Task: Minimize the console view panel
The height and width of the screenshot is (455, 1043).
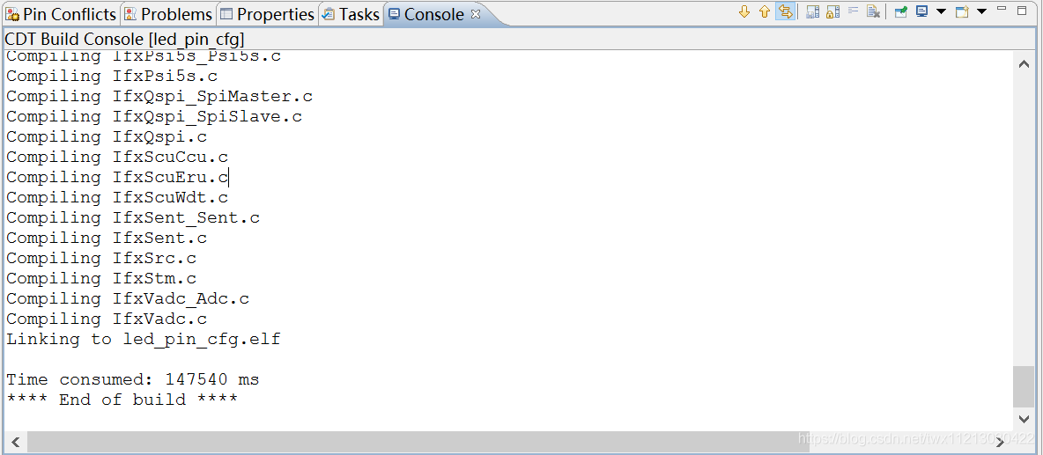Action: (x=1002, y=10)
